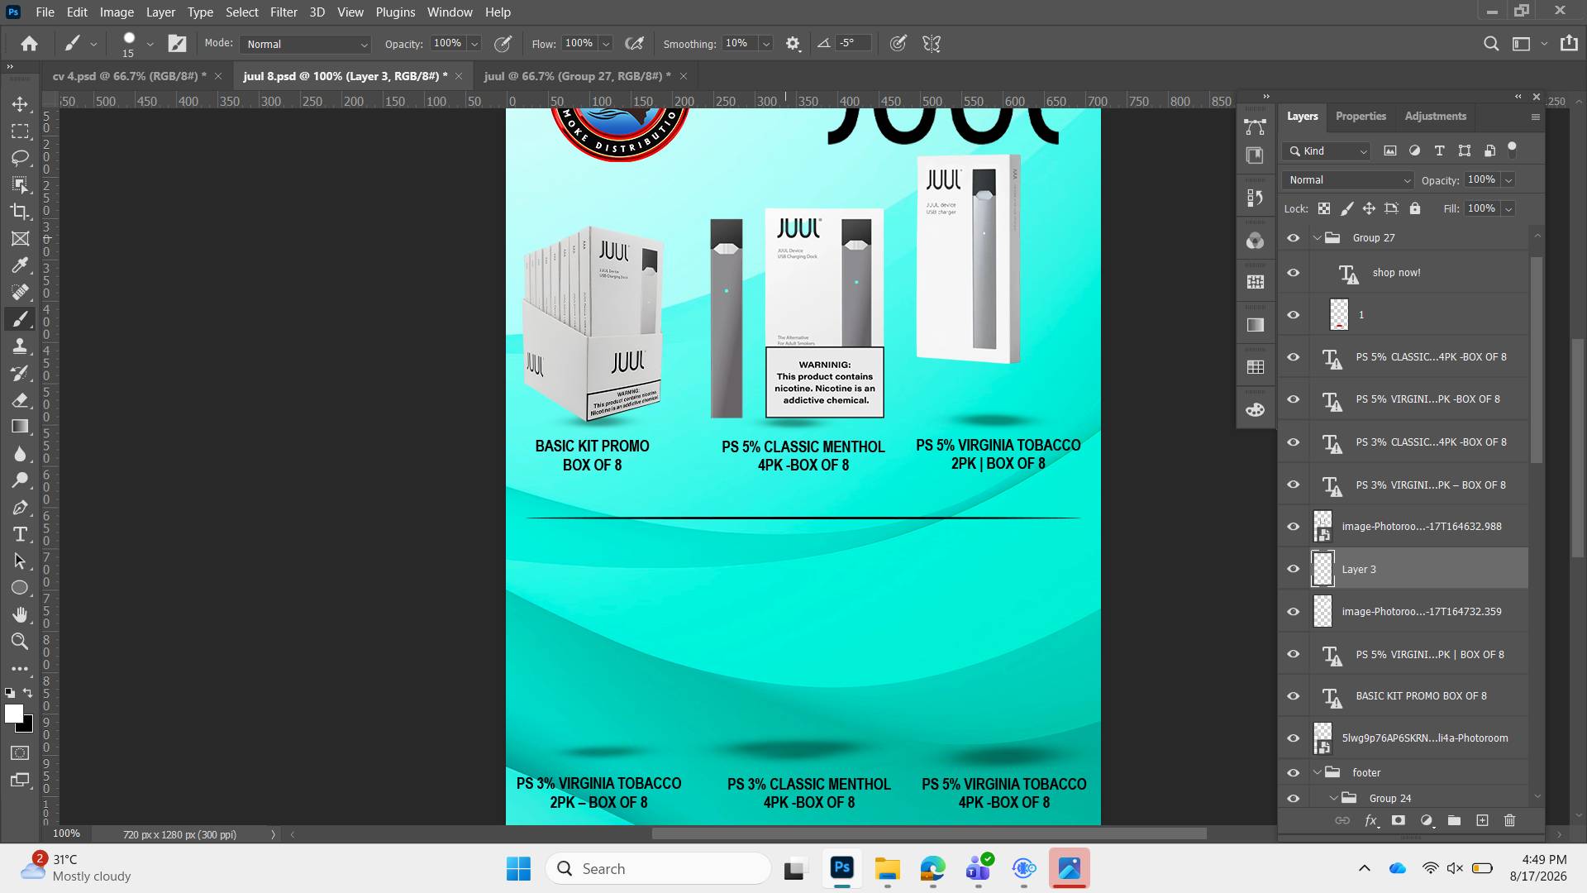
Task: Open the Filter menu
Action: [284, 12]
